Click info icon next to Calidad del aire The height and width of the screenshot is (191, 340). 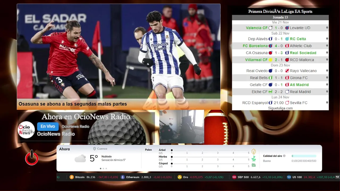click(284, 156)
